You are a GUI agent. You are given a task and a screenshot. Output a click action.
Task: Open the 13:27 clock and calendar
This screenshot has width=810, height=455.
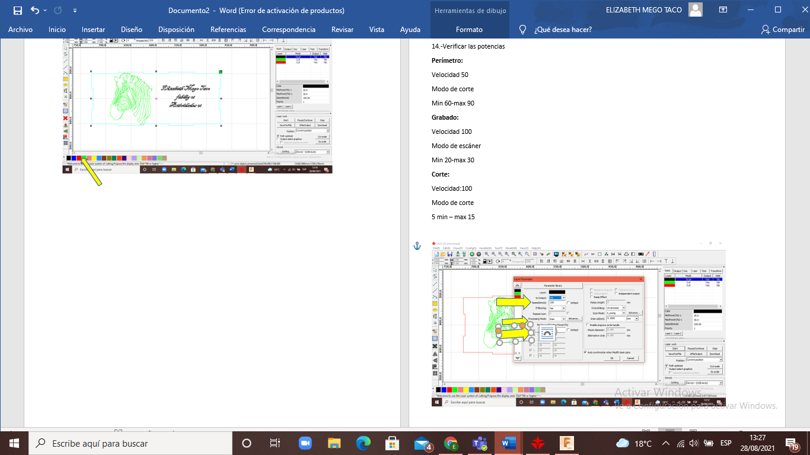click(757, 443)
